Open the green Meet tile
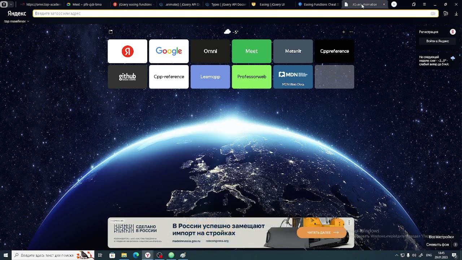Viewport: 462px width, 260px height. (x=252, y=51)
